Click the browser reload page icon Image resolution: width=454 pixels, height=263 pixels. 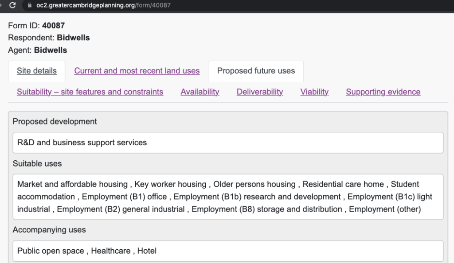click(12, 5)
